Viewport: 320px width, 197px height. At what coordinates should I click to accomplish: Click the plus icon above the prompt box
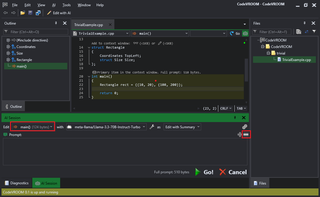coord(240,134)
